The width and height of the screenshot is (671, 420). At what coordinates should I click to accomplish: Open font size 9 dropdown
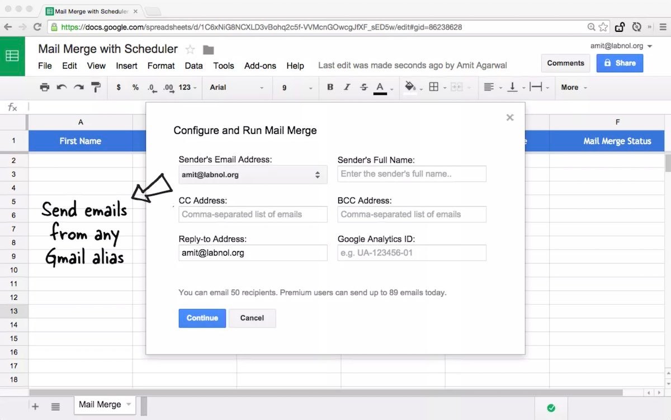pos(297,87)
